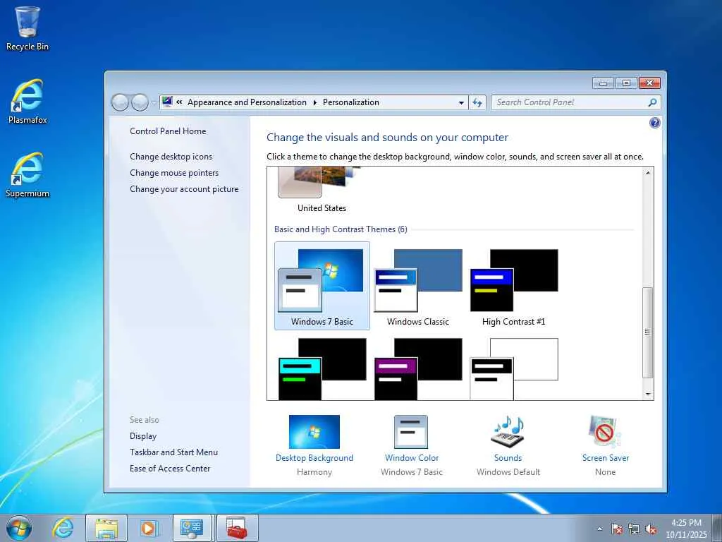Screen dimensions: 722x542
Task: Open Help with the blue question icon
Action: pyautogui.click(x=654, y=123)
